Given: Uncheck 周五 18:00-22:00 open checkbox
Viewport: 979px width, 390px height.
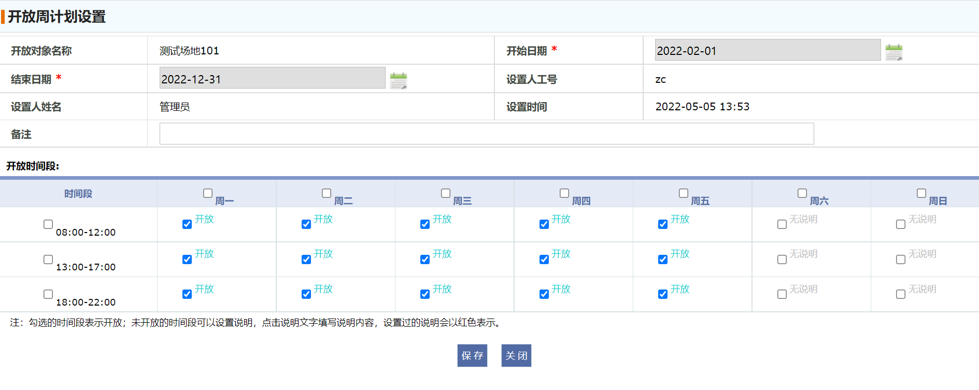Looking at the screenshot, I should pos(663,294).
